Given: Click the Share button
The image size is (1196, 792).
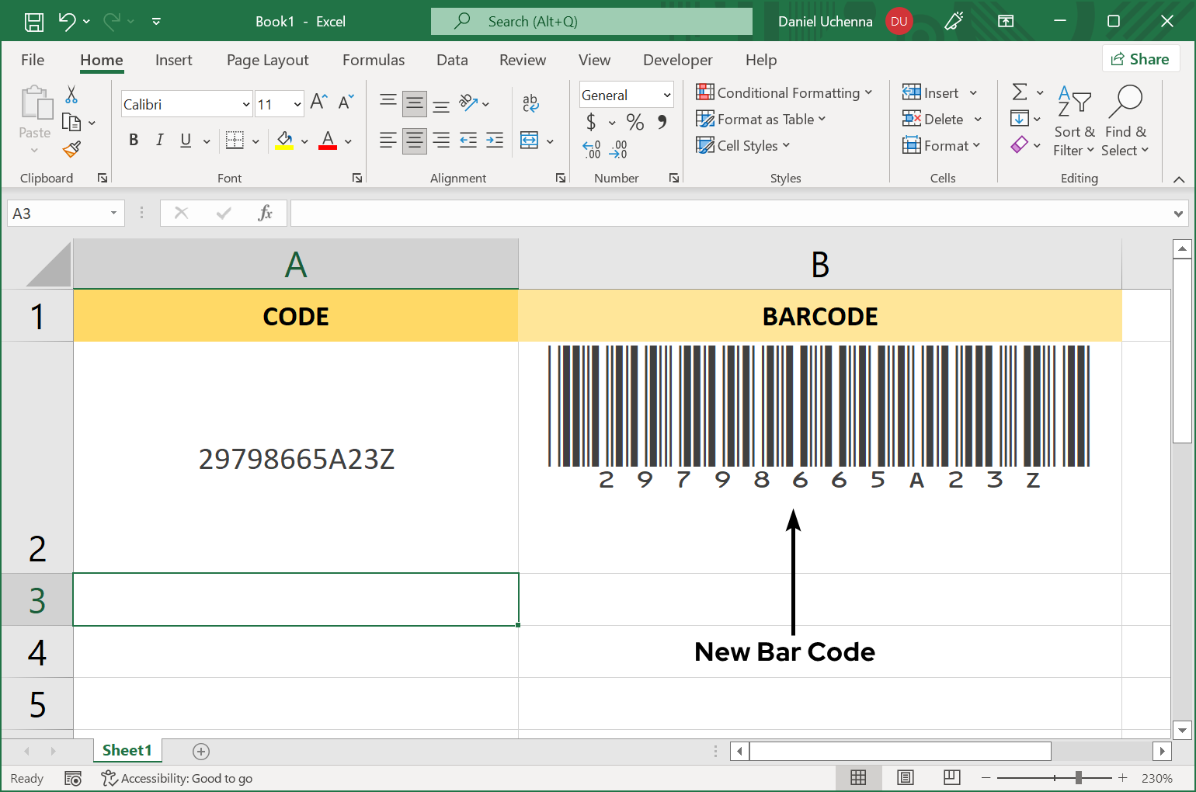Looking at the screenshot, I should 1141,58.
